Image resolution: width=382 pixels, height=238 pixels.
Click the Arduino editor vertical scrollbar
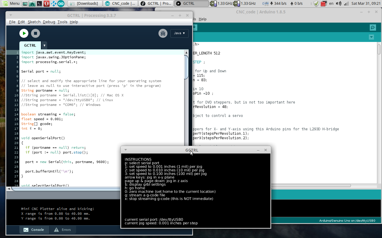[379, 49]
